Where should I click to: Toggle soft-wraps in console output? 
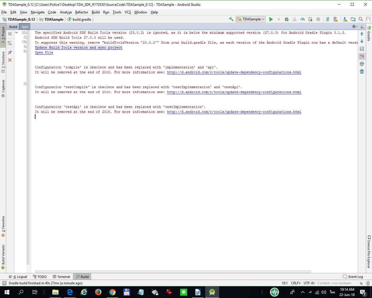pyautogui.click(x=362, y=49)
